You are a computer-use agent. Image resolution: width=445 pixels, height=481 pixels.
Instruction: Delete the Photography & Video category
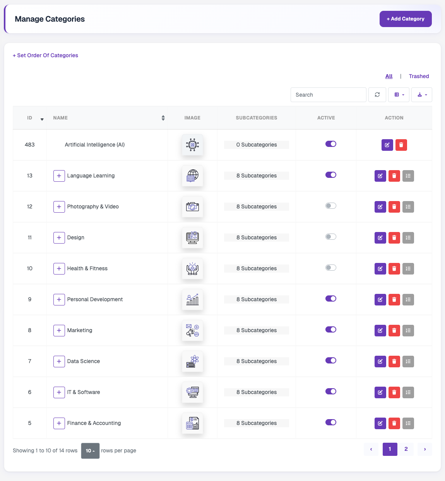[x=394, y=207]
